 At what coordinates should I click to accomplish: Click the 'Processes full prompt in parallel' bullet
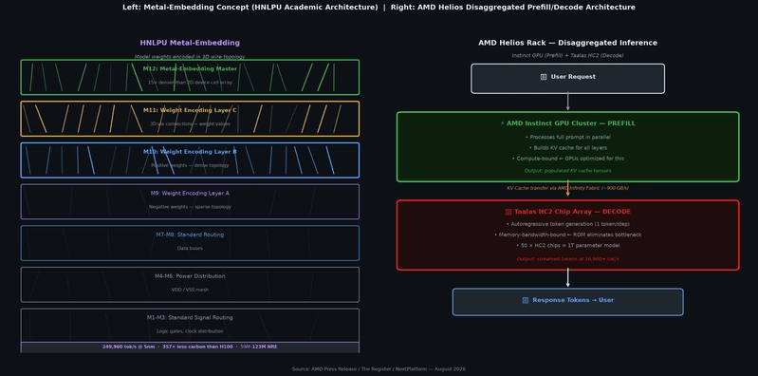(567, 137)
